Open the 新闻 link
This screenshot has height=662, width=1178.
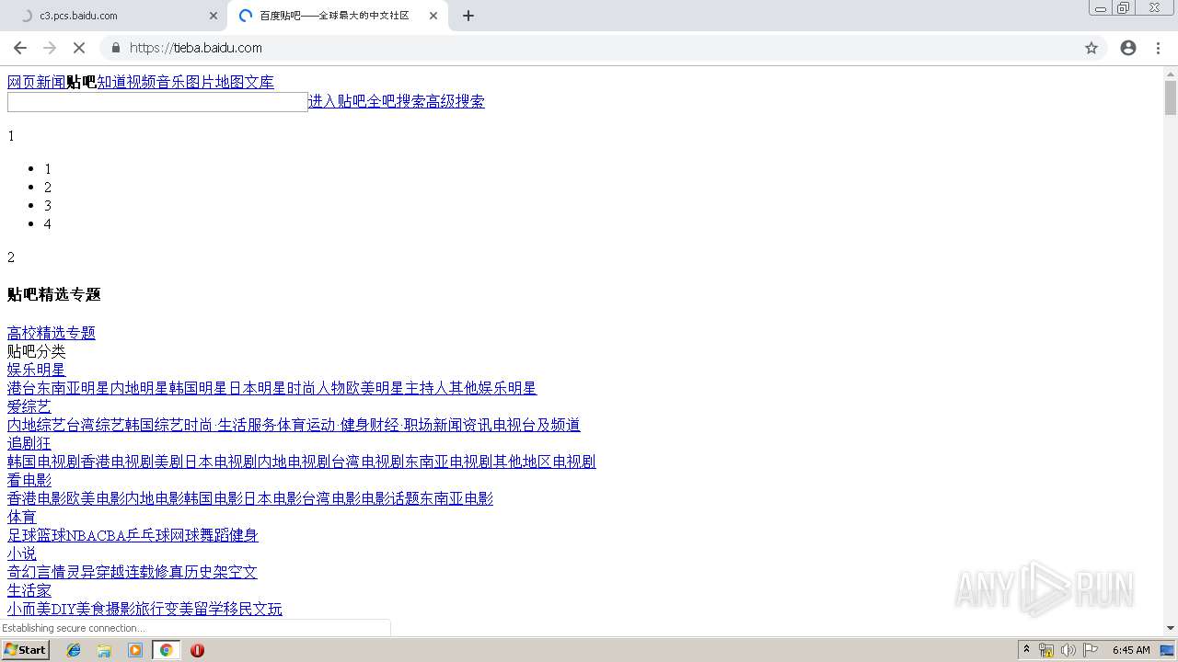[52, 82]
